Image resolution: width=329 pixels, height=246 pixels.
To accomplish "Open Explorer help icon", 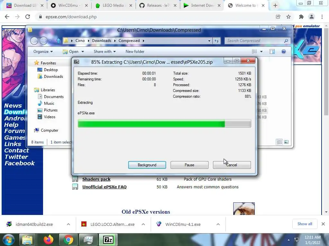I will (283, 52).
